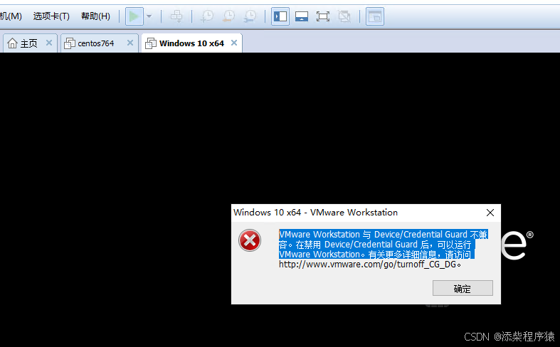This screenshot has width=560, height=347.
Task: Send Ctrl+Alt+Del to the virtual machine
Action: (176, 16)
